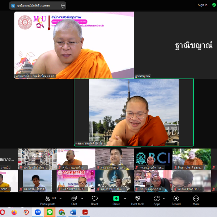Screen dimensions: 217x217
Task: Open Opera browser from taskbar
Action: (x=3, y=212)
